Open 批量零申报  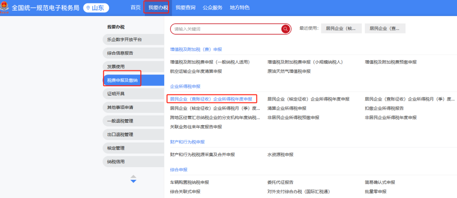click(x=376, y=192)
